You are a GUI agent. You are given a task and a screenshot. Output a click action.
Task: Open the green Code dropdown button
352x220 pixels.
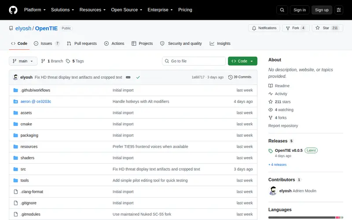(242, 61)
